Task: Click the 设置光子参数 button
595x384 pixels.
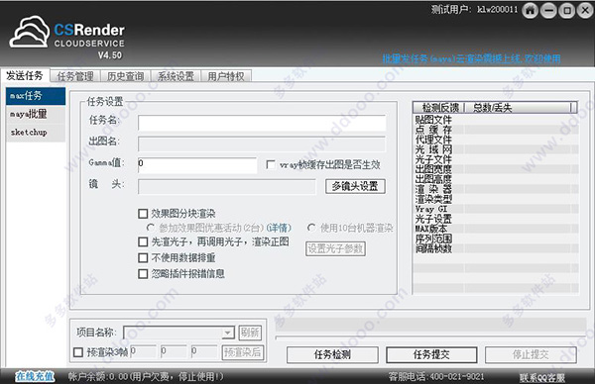Action: [x=335, y=248]
